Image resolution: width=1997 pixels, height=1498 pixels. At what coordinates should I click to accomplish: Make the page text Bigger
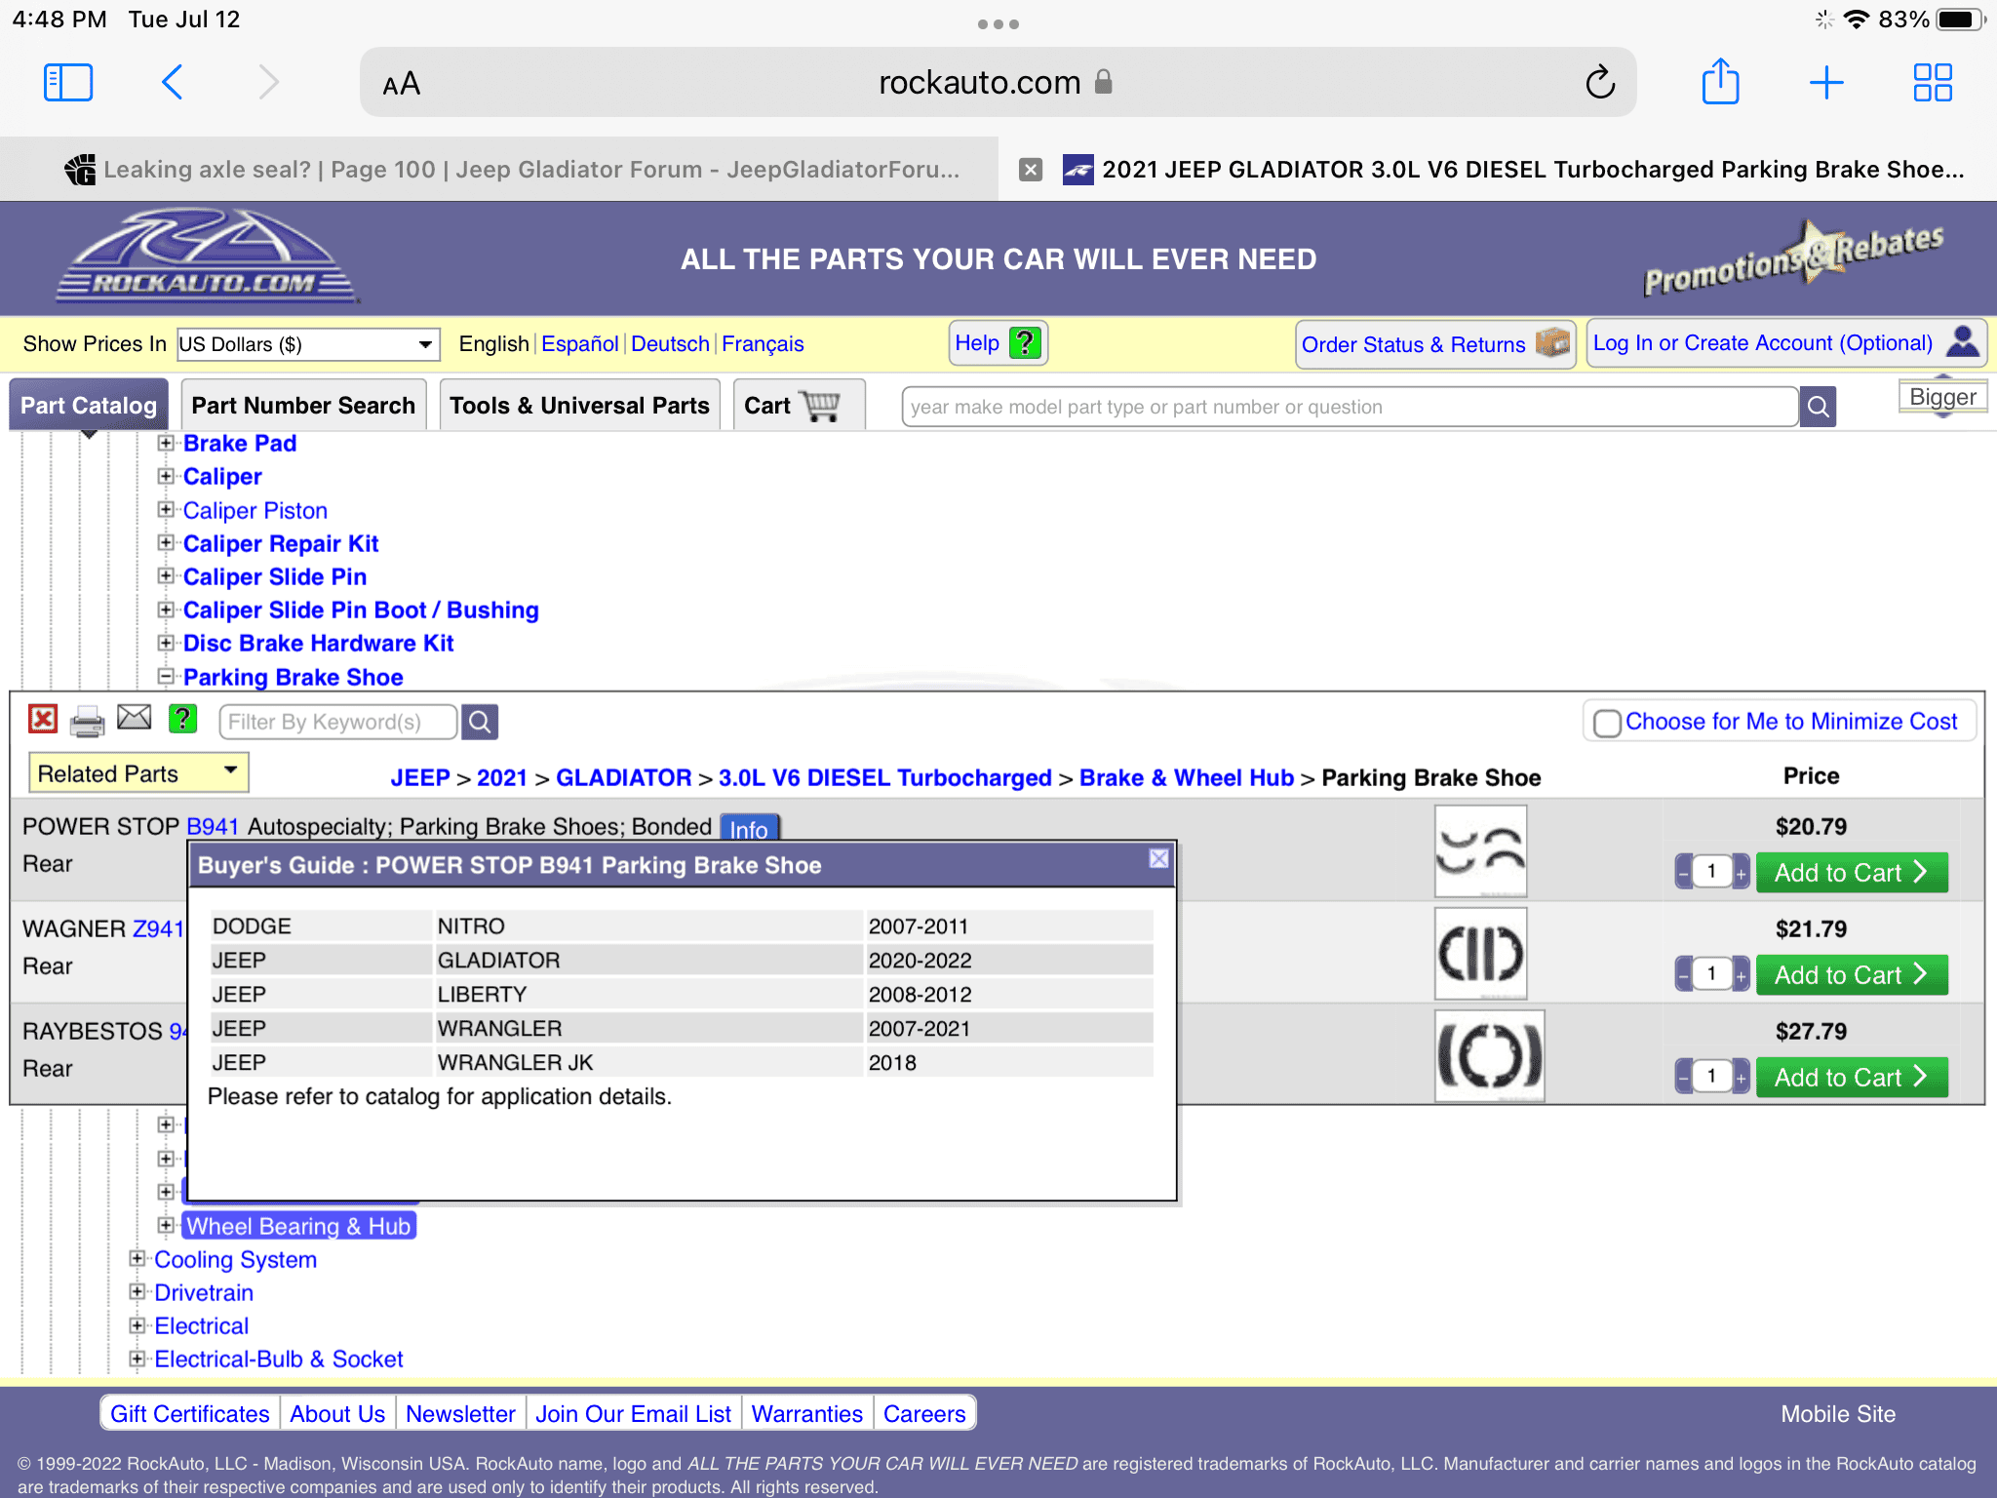pos(1942,397)
